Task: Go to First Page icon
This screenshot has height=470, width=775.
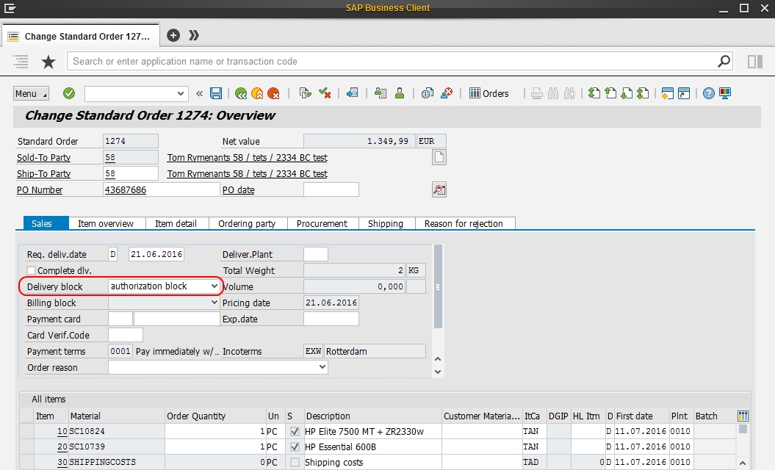Action: 594,93
